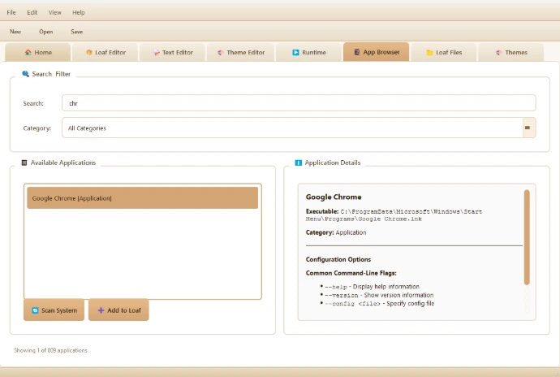Click the Save toolbar button
This screenshot has height=377, width=560.
tap(77, 32)
